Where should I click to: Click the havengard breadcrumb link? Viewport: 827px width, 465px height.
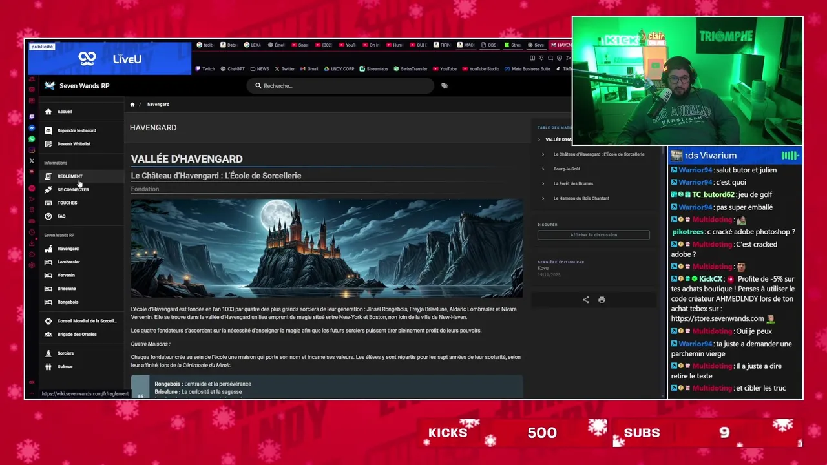[x=158, y=105]
